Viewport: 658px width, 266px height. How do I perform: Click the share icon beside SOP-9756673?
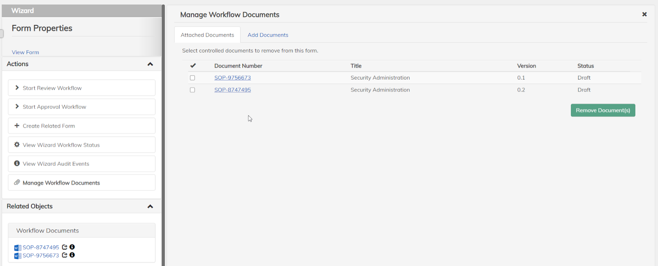(65, 255)
